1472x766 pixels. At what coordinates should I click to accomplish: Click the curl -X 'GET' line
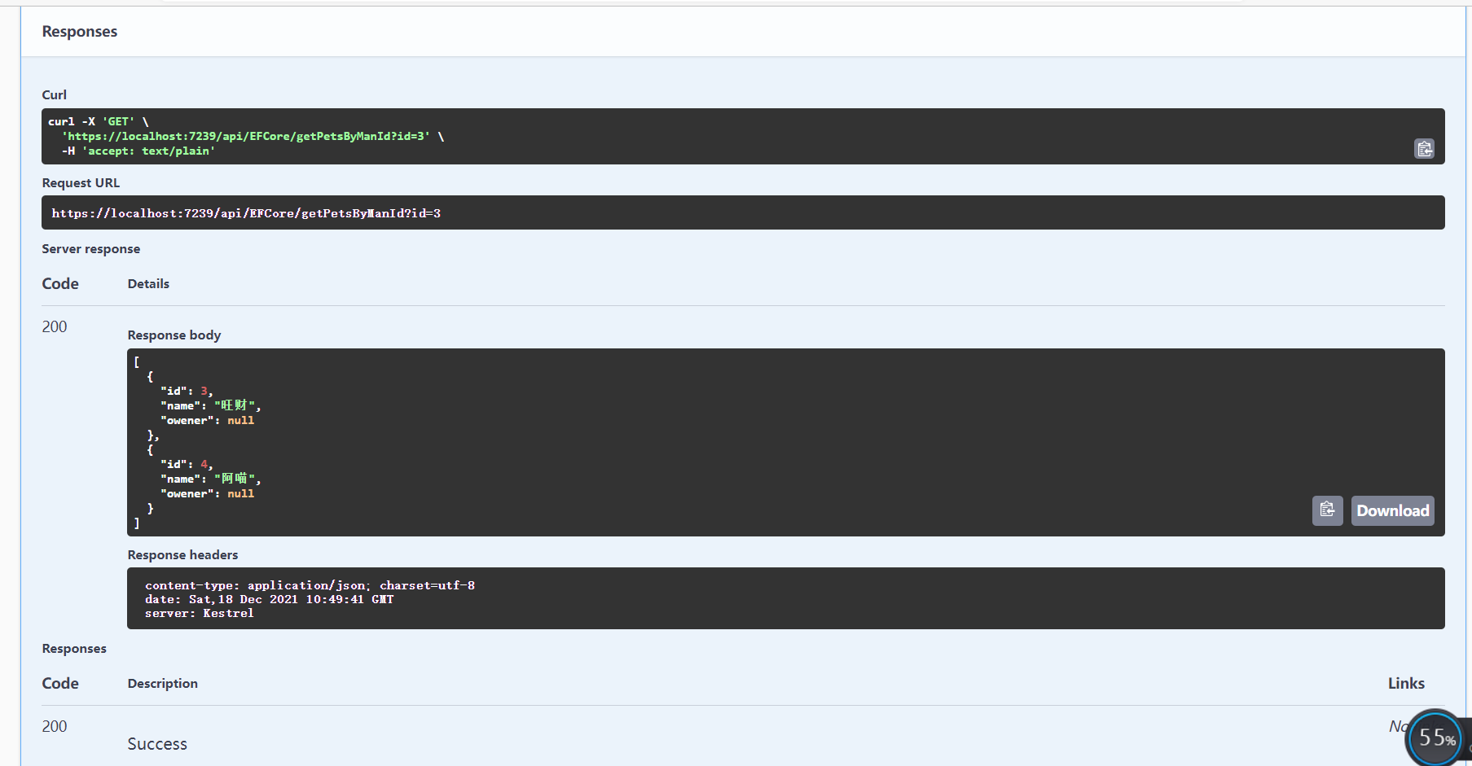point(99,121)
